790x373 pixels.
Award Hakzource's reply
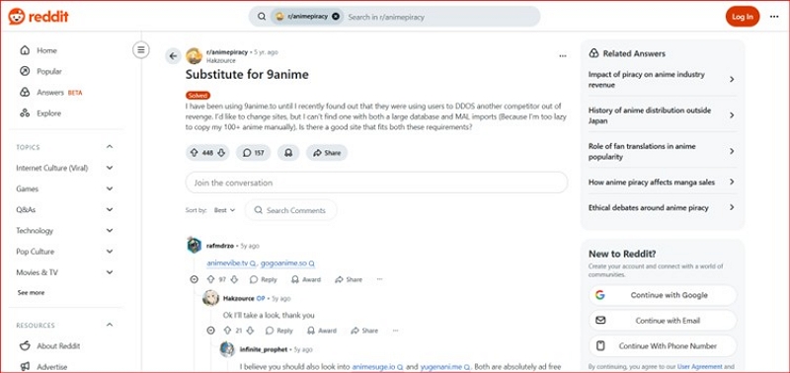point(322,331)
